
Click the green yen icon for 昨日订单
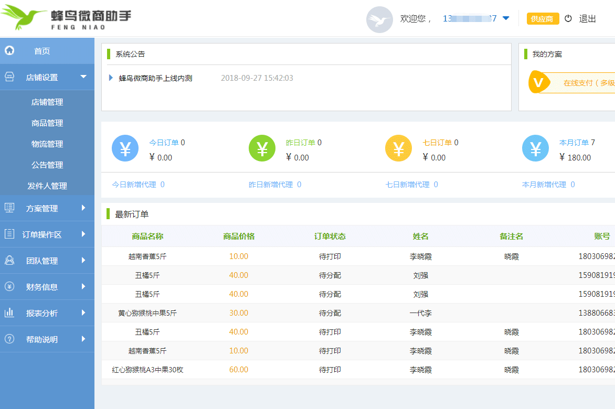tap(262, 148)
